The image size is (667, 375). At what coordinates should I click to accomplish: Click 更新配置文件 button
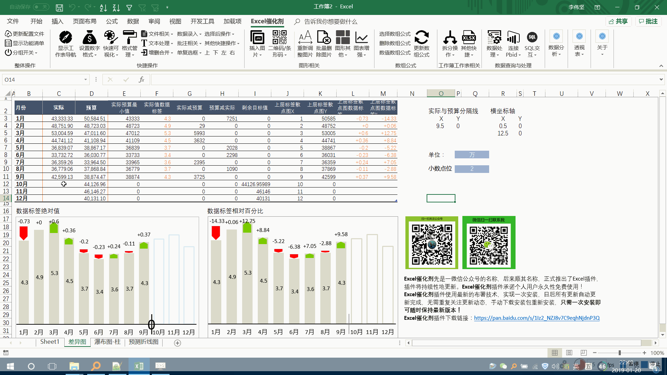click(x=25, y=34)
